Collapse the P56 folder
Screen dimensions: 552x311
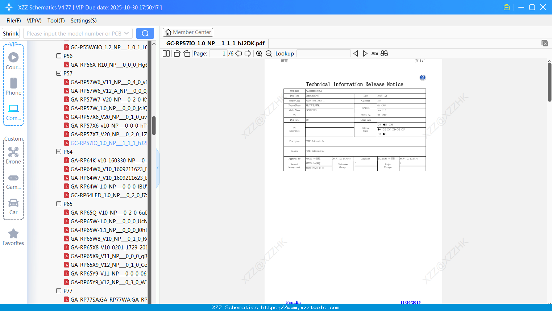(x=59, y=56)
